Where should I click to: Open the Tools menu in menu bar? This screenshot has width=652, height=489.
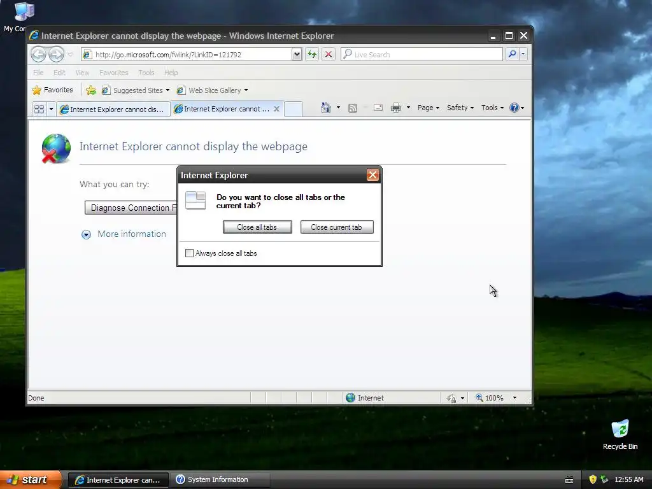[x=146, y=73]
